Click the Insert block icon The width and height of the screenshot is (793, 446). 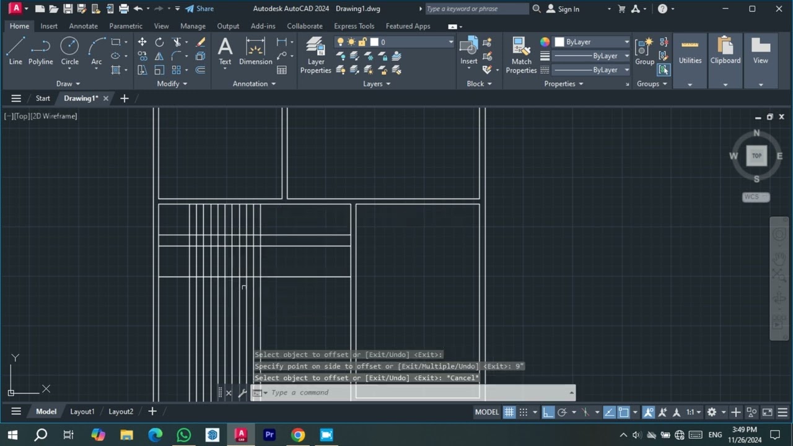click(468, 51)
